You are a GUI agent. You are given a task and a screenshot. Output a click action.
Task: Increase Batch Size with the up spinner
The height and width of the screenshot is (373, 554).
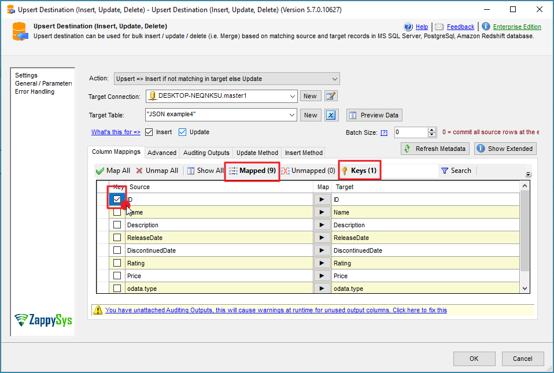[432, 130]
